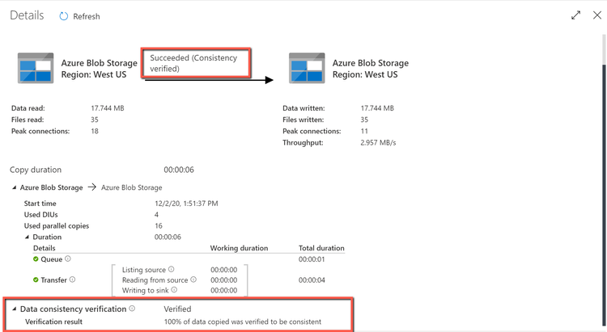Collapse the Data consistency verification section

click(14, 309)
